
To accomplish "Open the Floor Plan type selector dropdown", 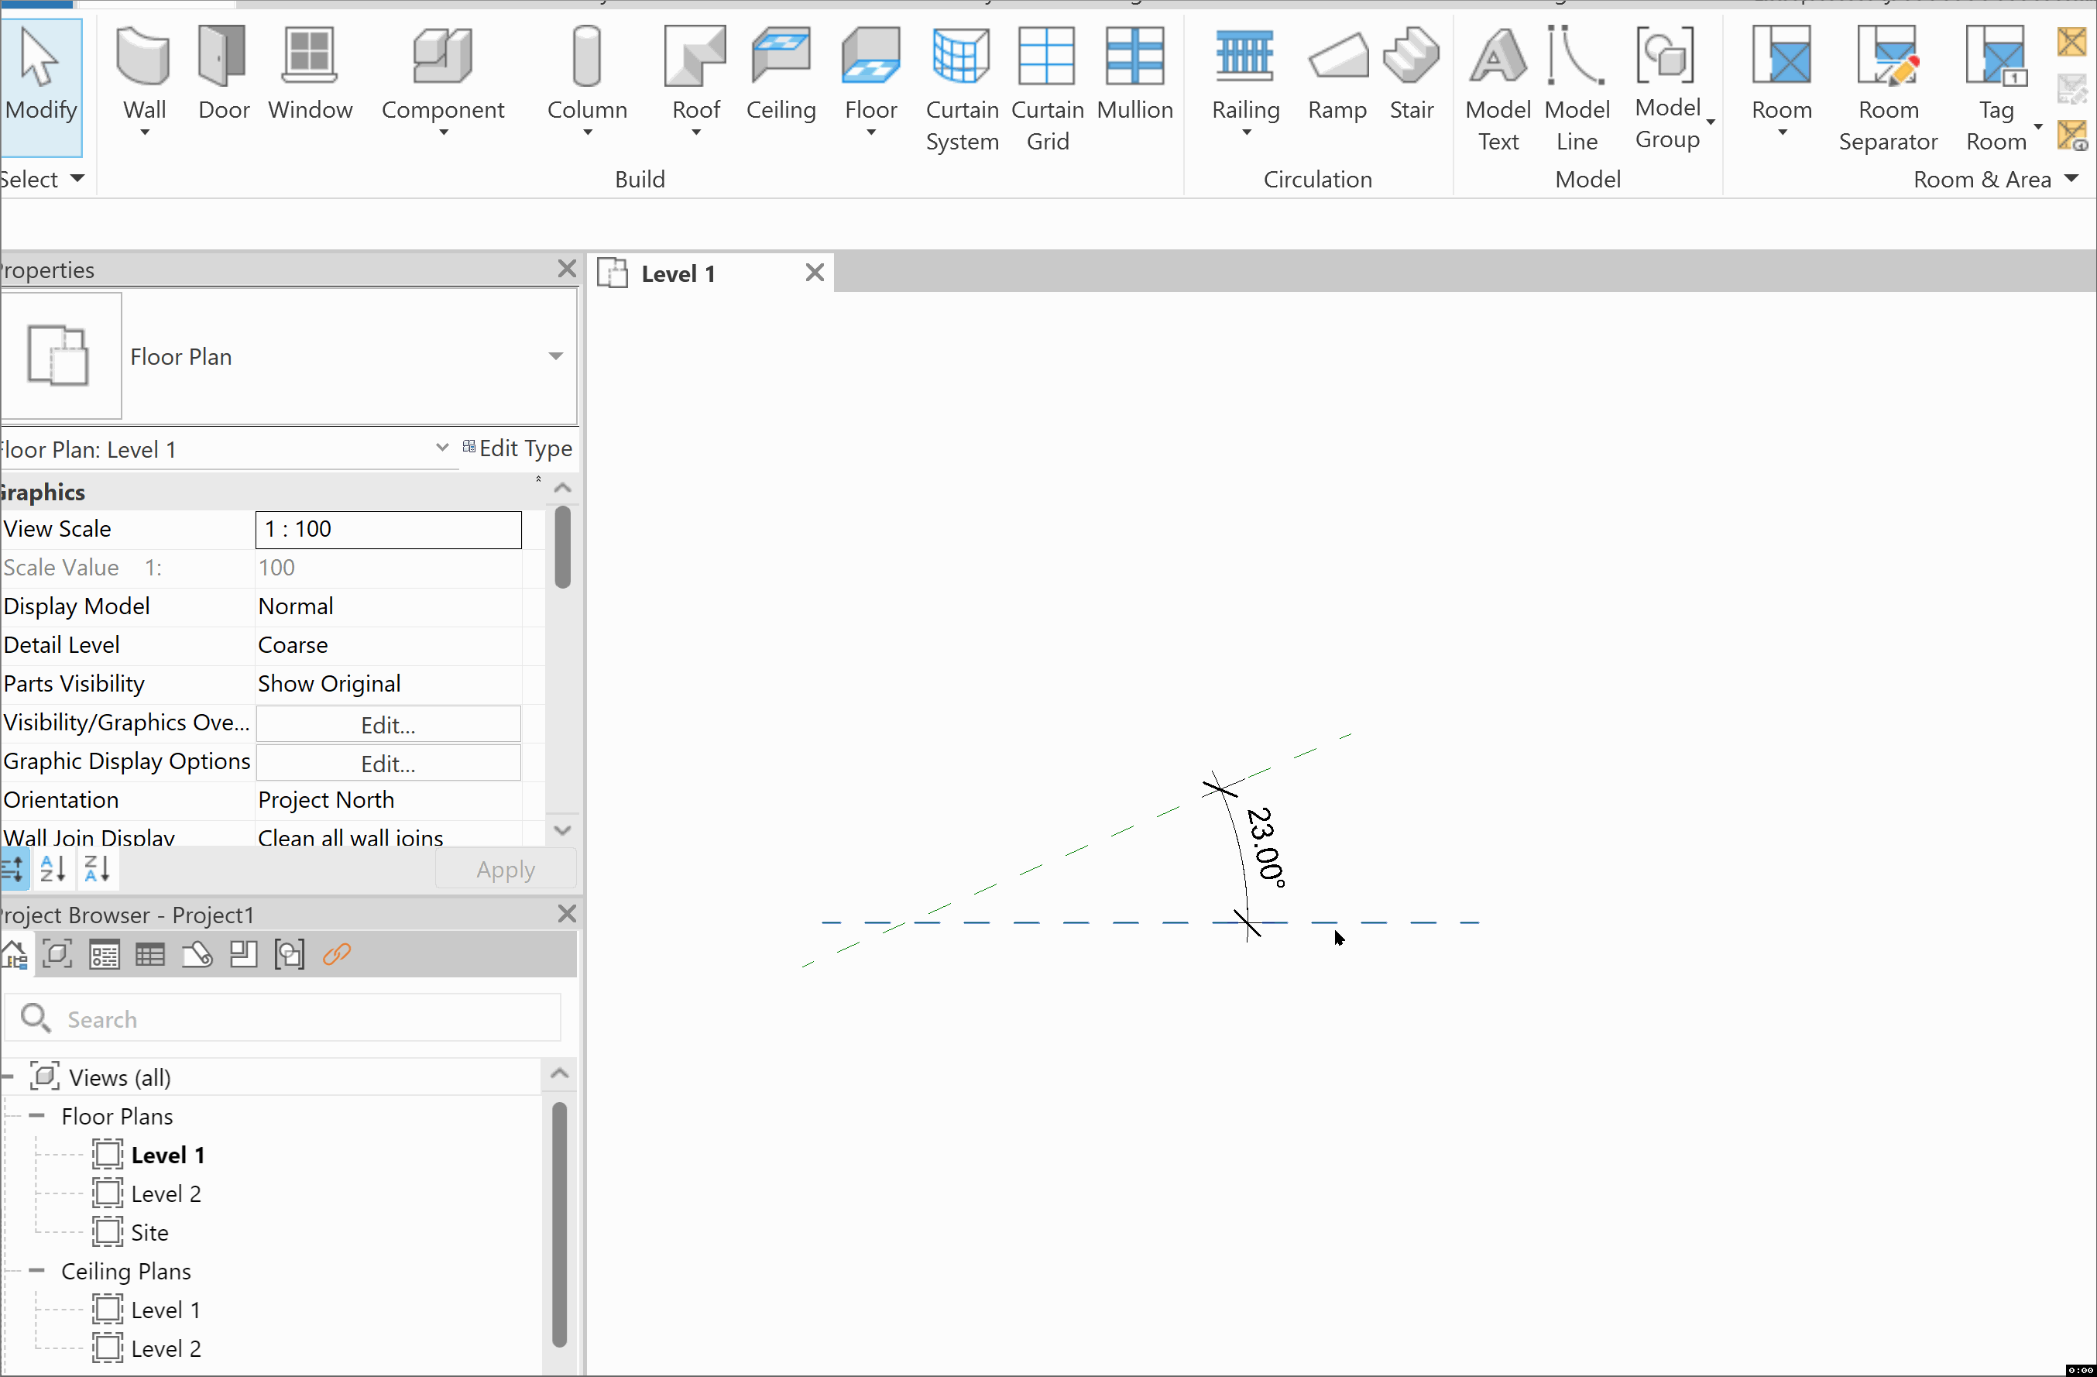I will pyautogui.click(x=556, y=356).
